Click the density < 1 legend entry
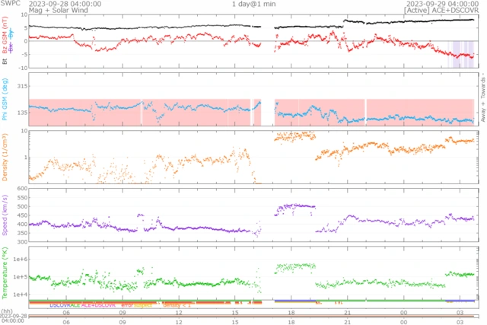487x325 pixels. (x=177, y=305)
